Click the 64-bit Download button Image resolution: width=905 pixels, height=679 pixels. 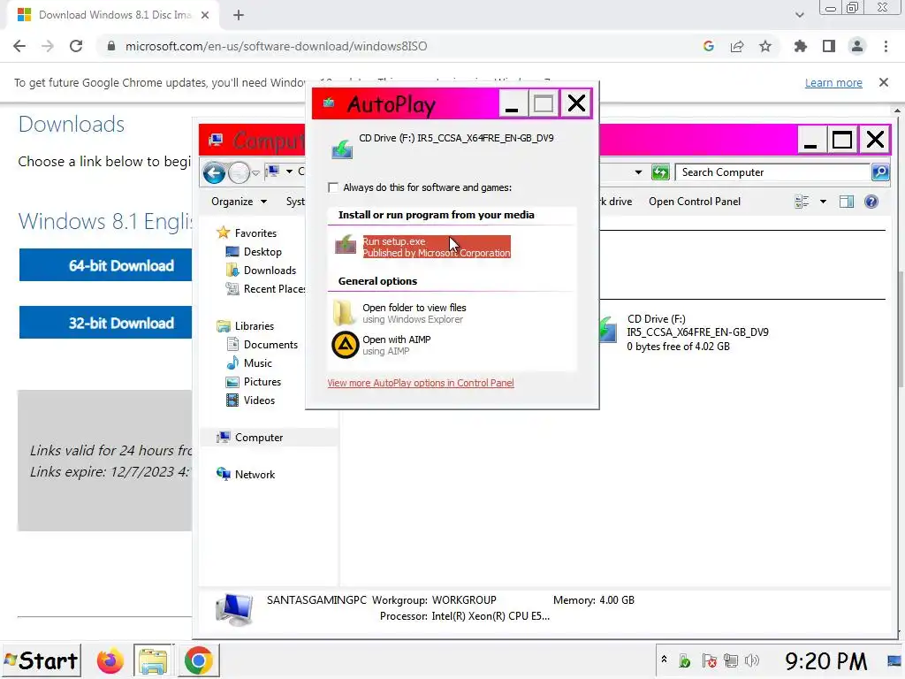coord(106,265)
